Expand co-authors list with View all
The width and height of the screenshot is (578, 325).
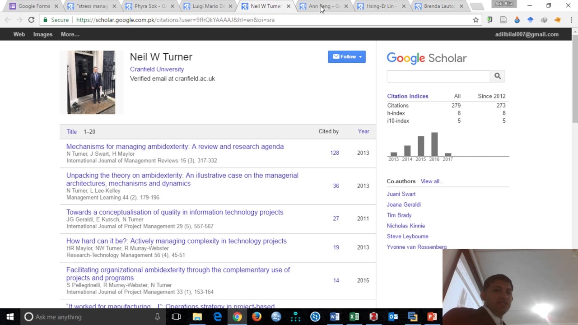[432, 181]
